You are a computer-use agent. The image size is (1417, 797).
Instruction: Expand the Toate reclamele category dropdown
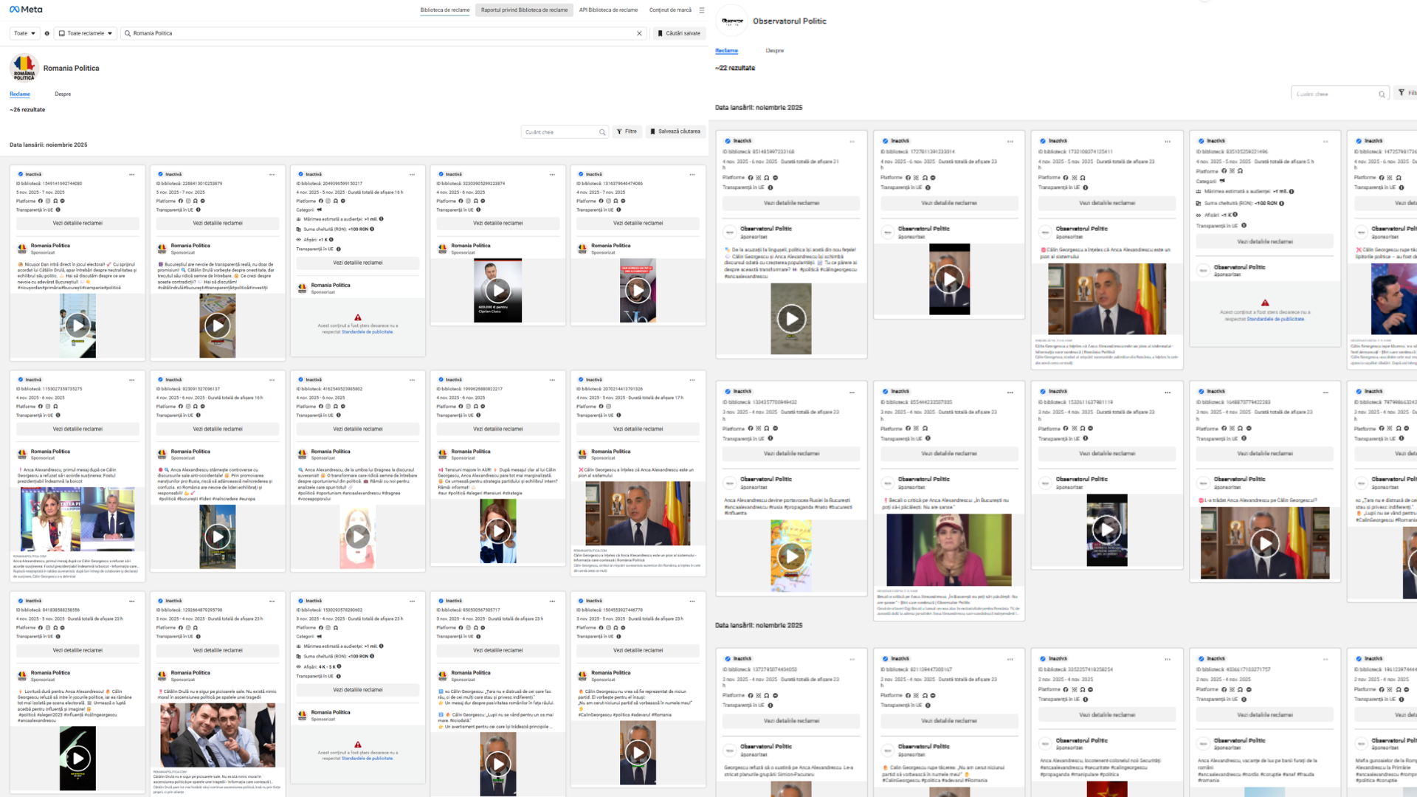(86, 33)
